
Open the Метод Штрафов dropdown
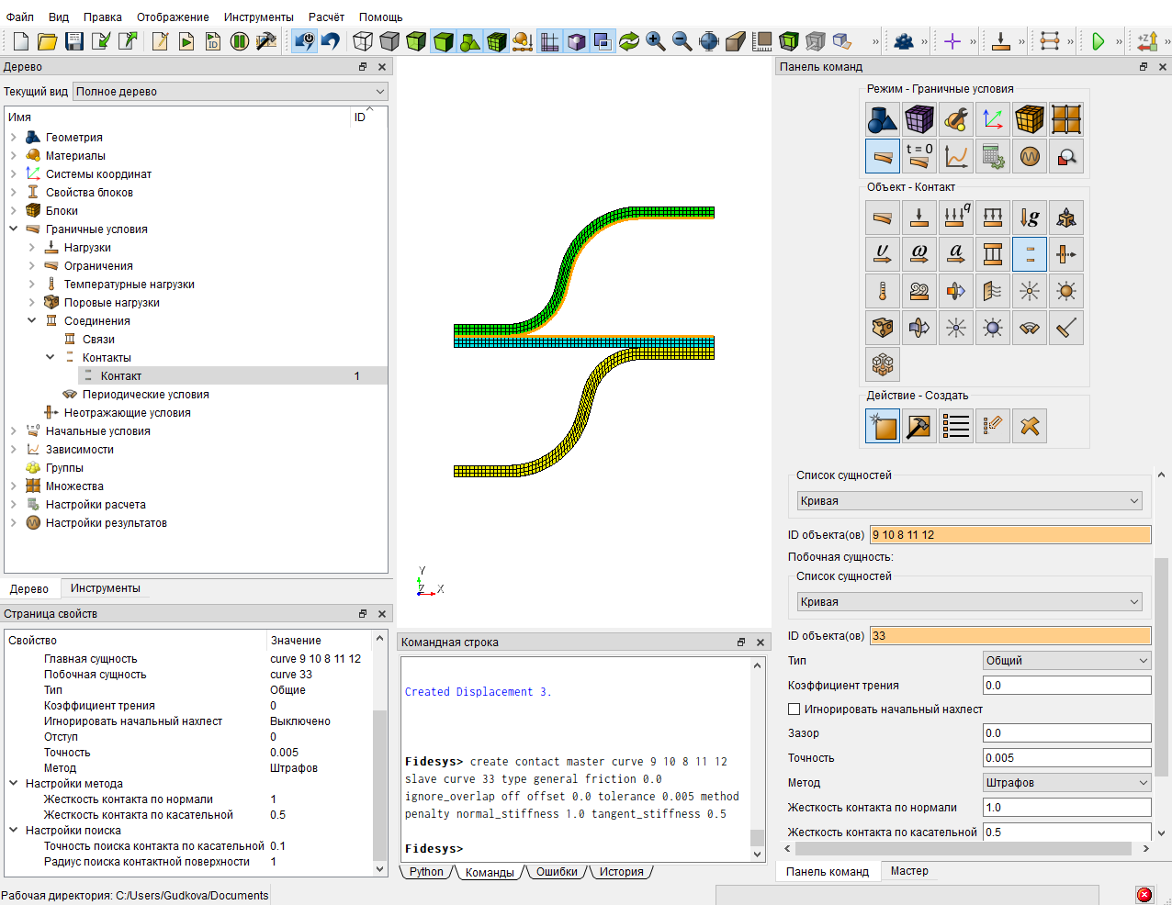[1067, 783]
